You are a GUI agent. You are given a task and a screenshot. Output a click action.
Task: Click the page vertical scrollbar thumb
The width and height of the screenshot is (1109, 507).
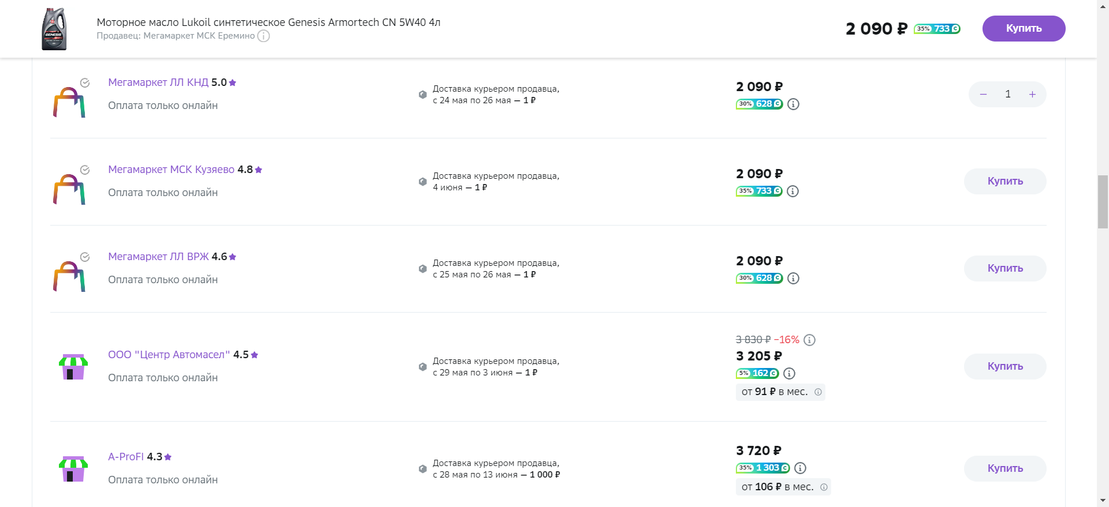1103,202
